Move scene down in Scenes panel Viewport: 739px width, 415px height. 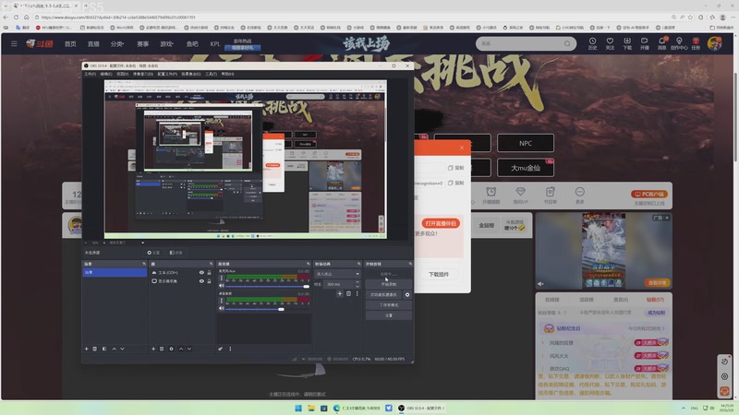pos(122,349)
